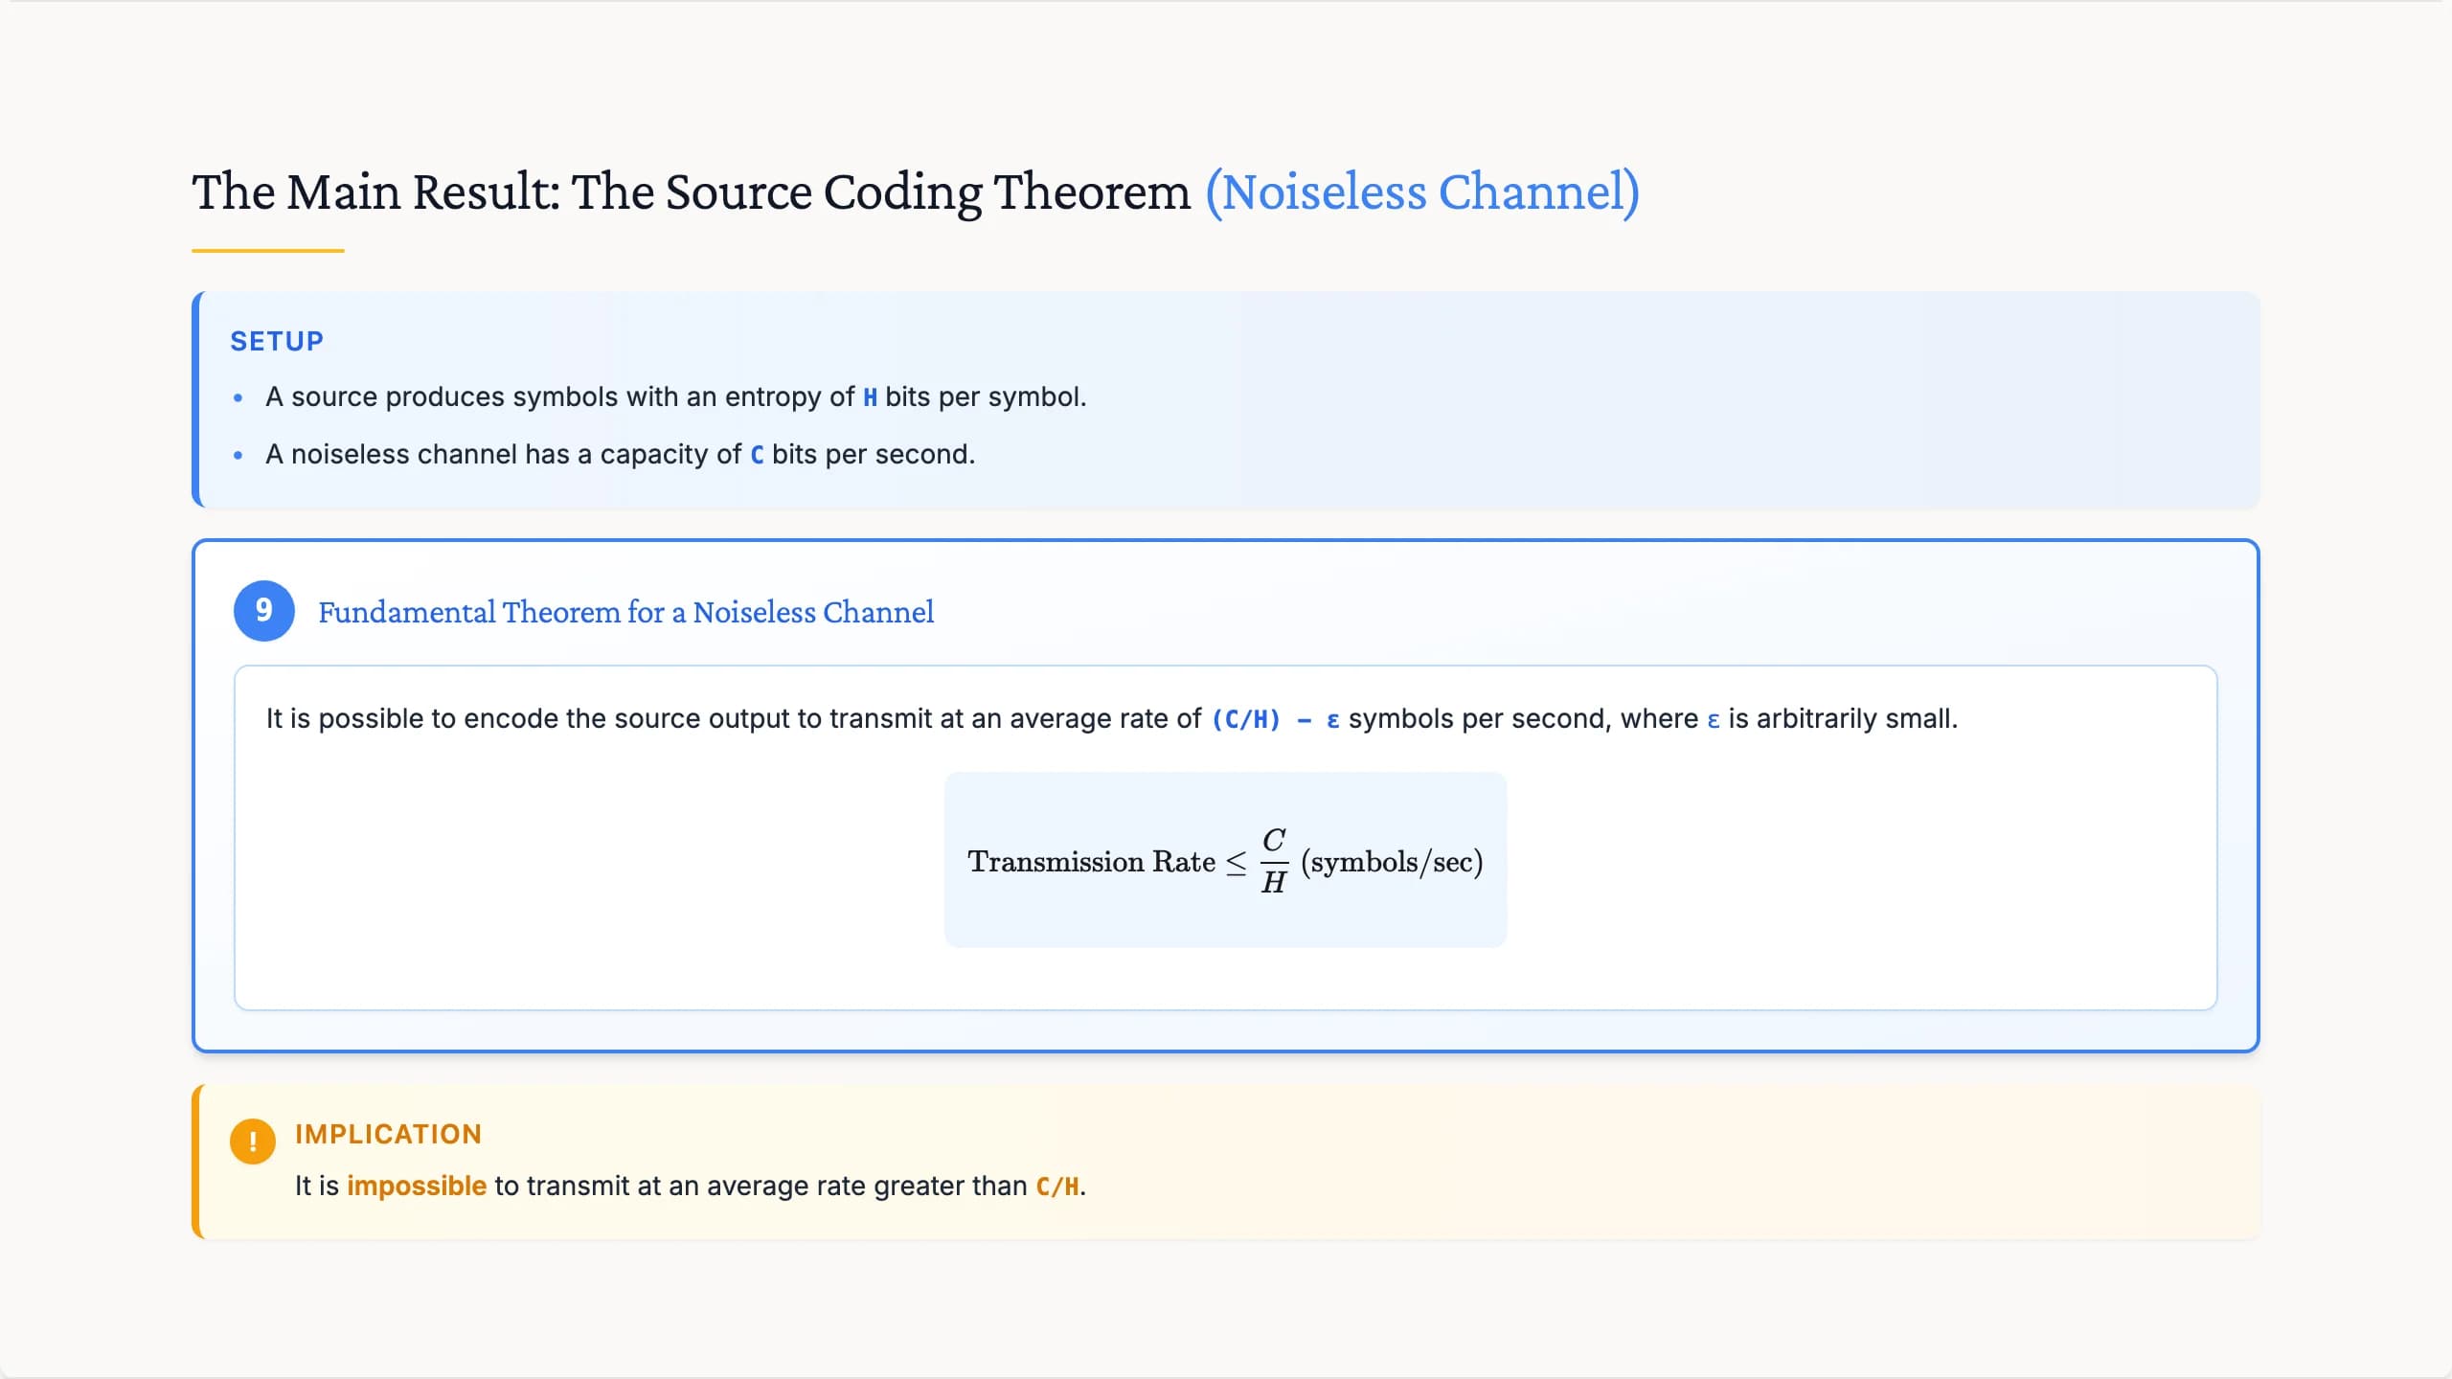Click the orange 'C/H' in the implication

1057,1187
